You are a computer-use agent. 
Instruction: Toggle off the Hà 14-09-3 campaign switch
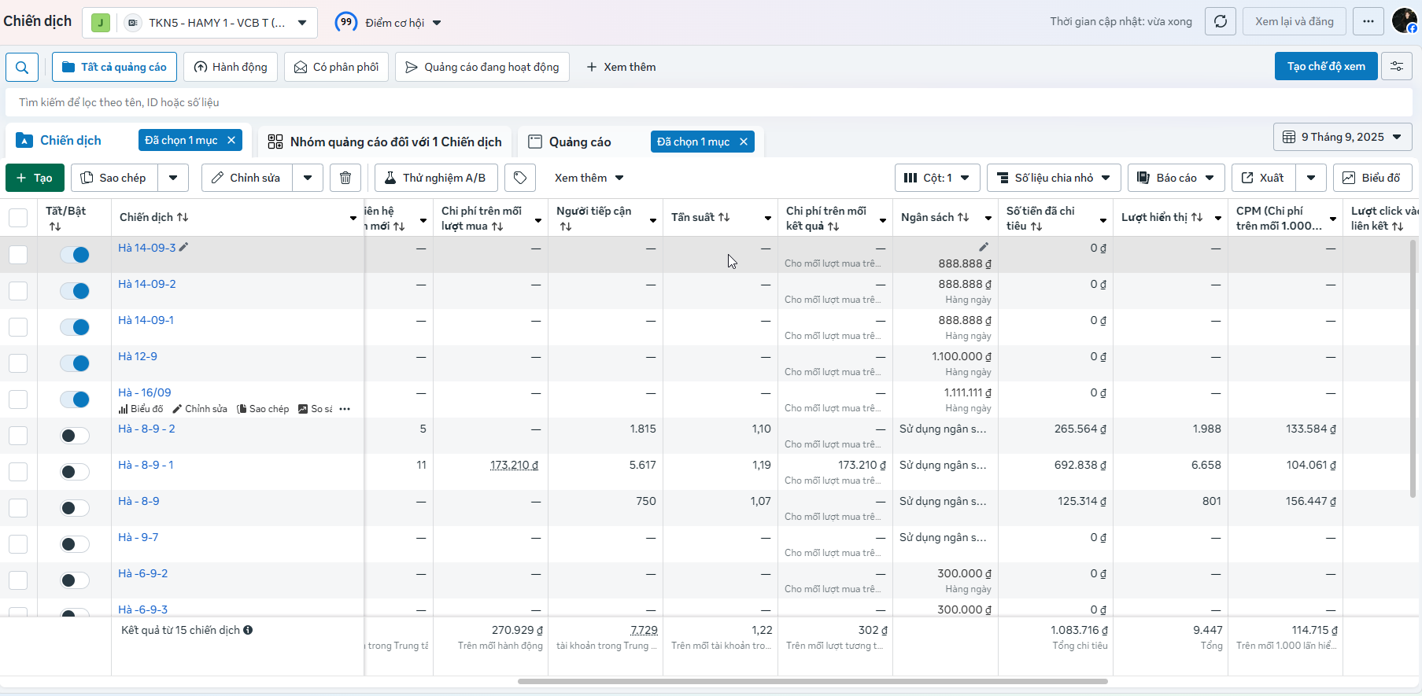coord(75,255)
